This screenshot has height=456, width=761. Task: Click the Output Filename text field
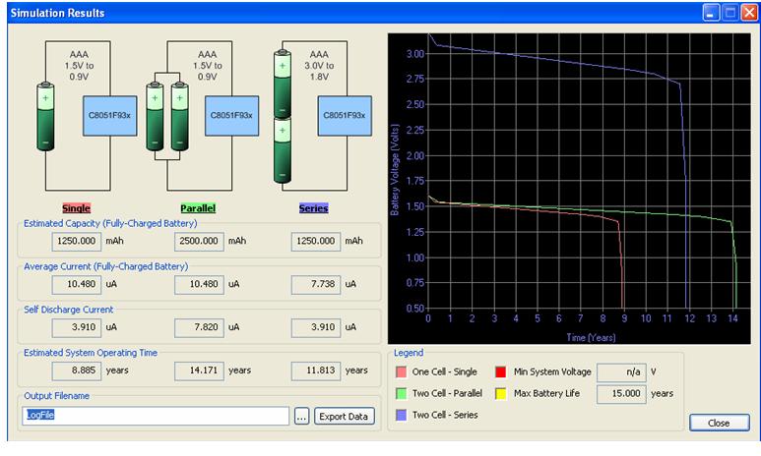[156, 416]
